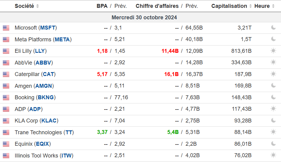
Task: Click the Chiffre d'affaires column header
Action: click(x=157, y=6)
